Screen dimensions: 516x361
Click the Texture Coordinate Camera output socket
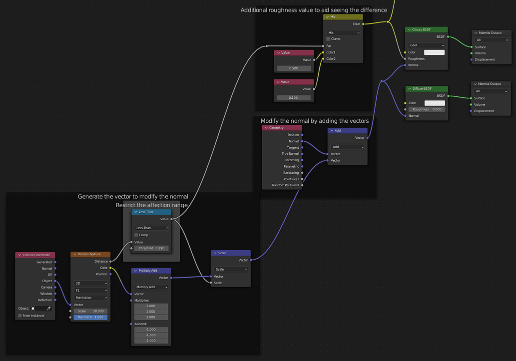55,287
